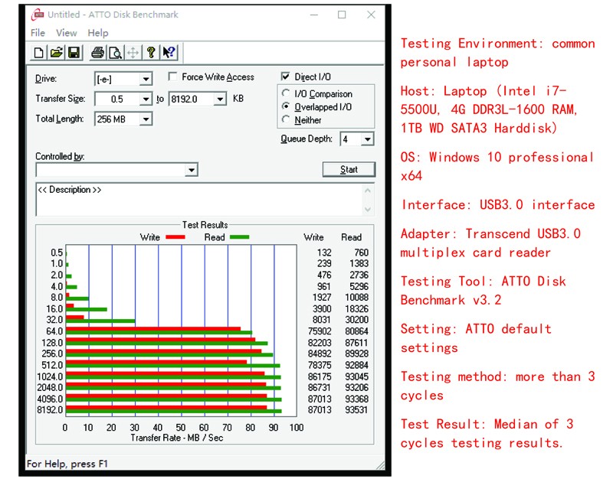Click the Open folder toolbar icon
613x479 pixels.
point(56,53)
